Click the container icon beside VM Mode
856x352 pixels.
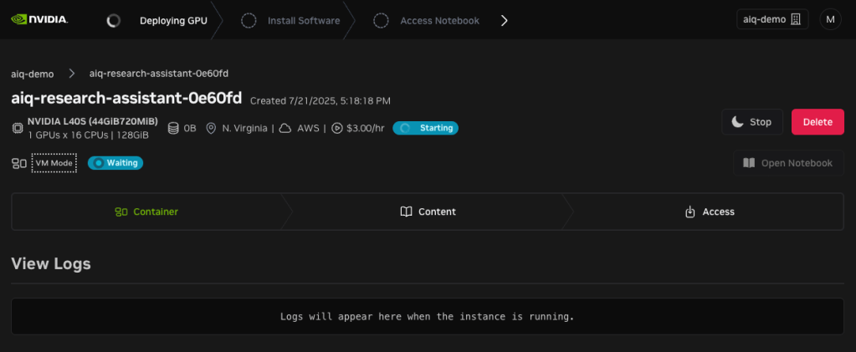18,163
